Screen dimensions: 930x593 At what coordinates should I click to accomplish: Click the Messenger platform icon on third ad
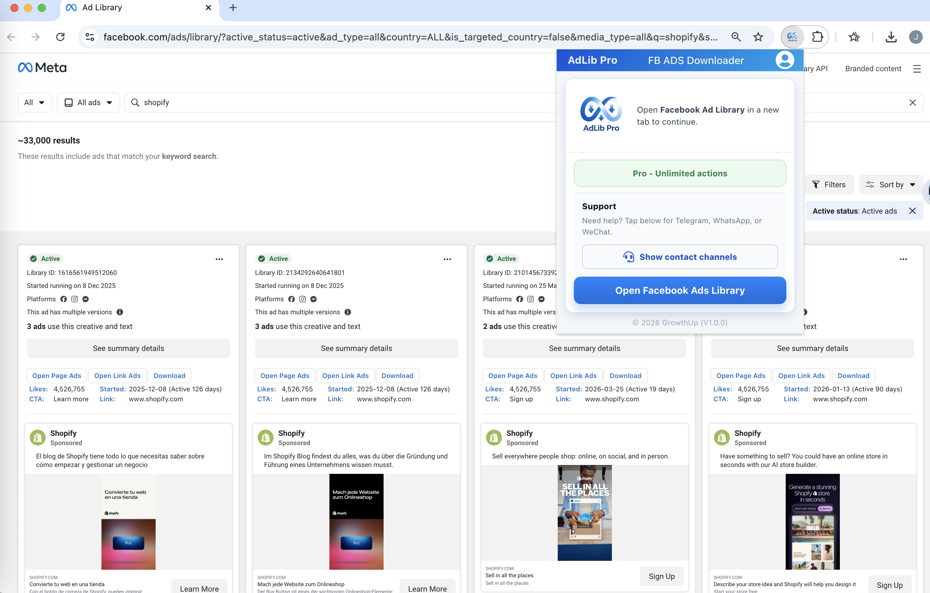(542, 299)
